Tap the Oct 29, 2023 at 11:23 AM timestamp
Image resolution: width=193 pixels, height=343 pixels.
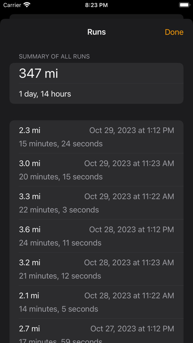(x=129, y=164)
